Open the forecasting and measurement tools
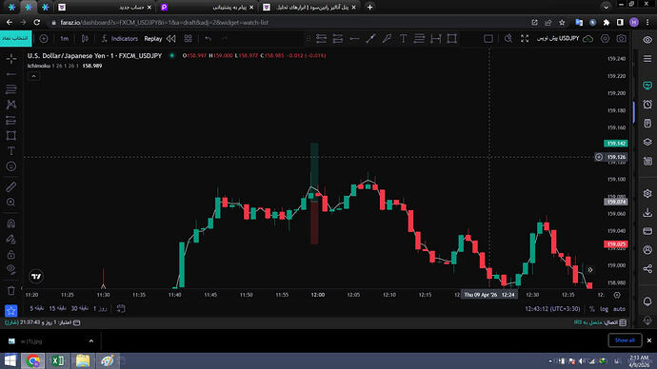Viewport: 657px width, 369px height. click(11, 121)
